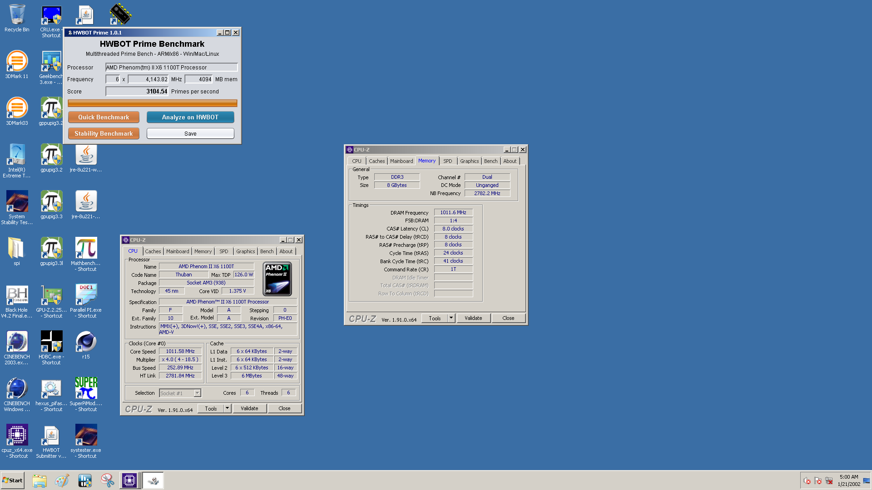The width and height of the screenshot is (872, 490).
Task: Click Quick Benchmark in HWBOT Prime
Action: point(104,117)
